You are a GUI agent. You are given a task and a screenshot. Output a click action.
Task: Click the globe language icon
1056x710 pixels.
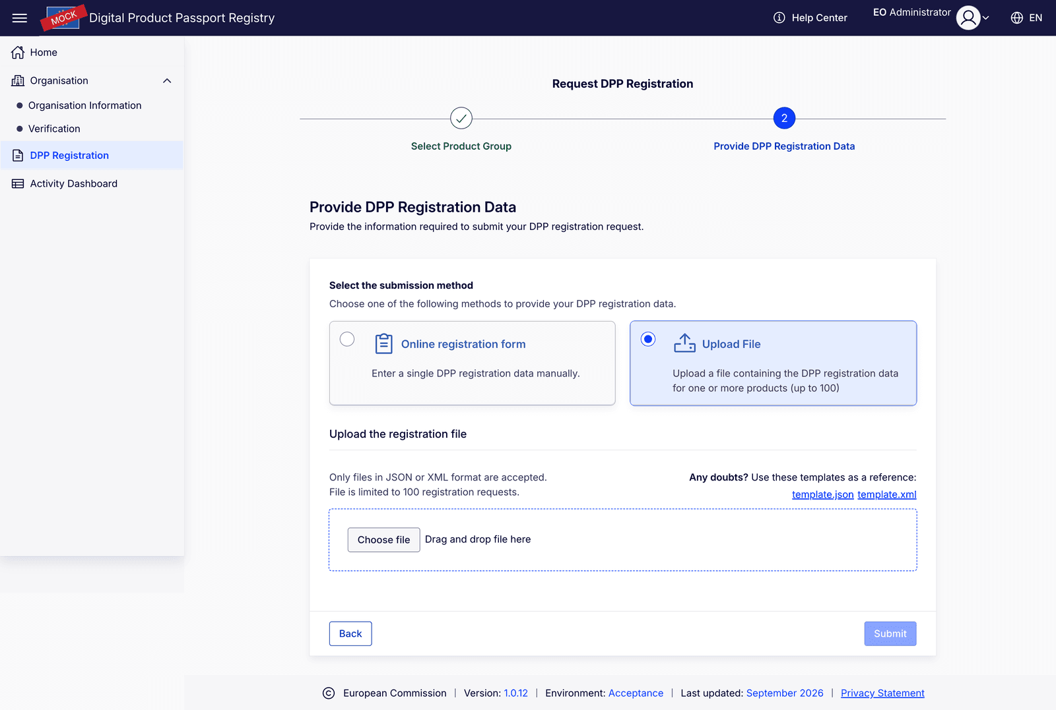point(1017,18)
